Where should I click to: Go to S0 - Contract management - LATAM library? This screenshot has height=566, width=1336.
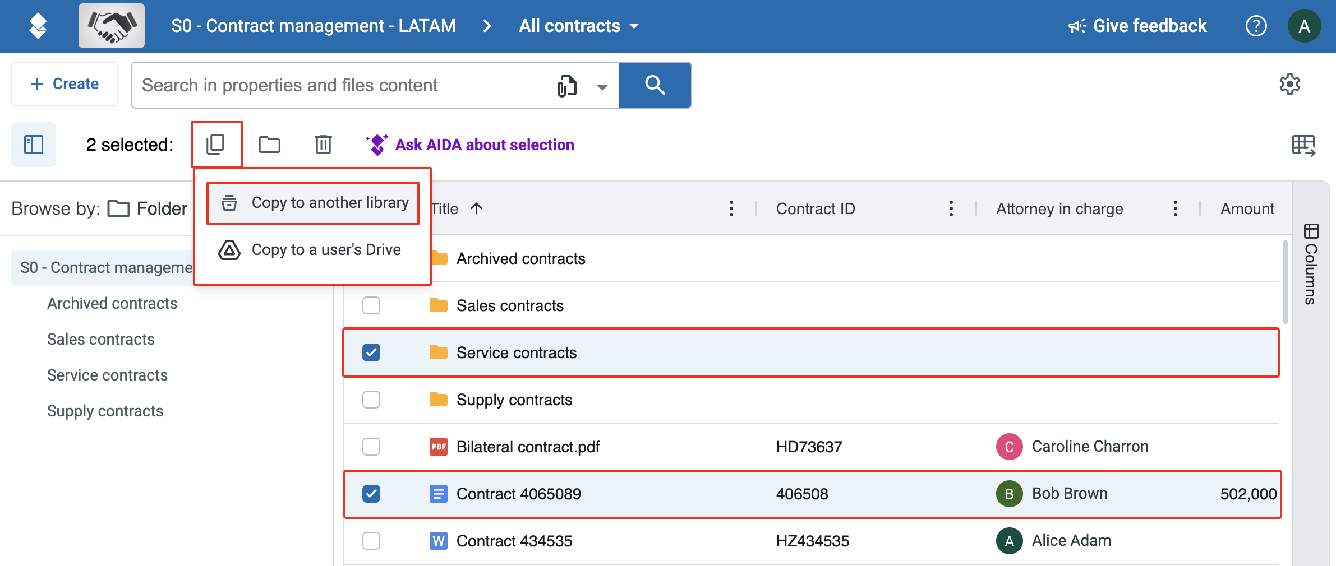click(313, 26)
